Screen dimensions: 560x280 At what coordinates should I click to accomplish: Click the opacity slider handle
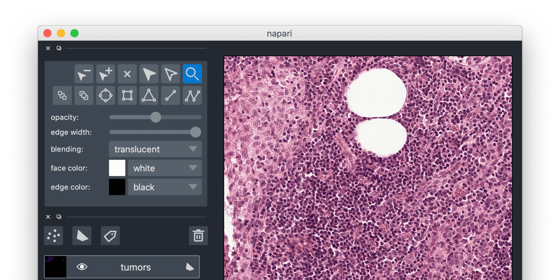156,117
